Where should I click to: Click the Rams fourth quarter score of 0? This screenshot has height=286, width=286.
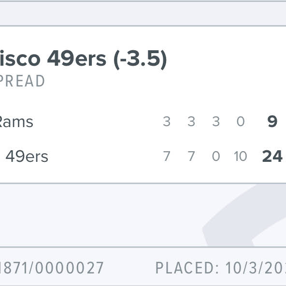[x=241, y=121]
